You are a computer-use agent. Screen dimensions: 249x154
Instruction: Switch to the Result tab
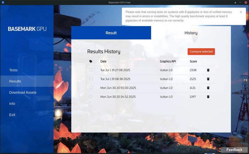point(111,33)
